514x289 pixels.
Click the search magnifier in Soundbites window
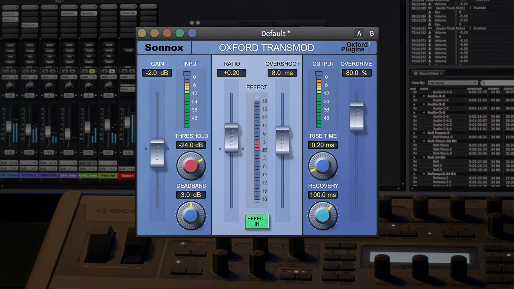point(483,83)
